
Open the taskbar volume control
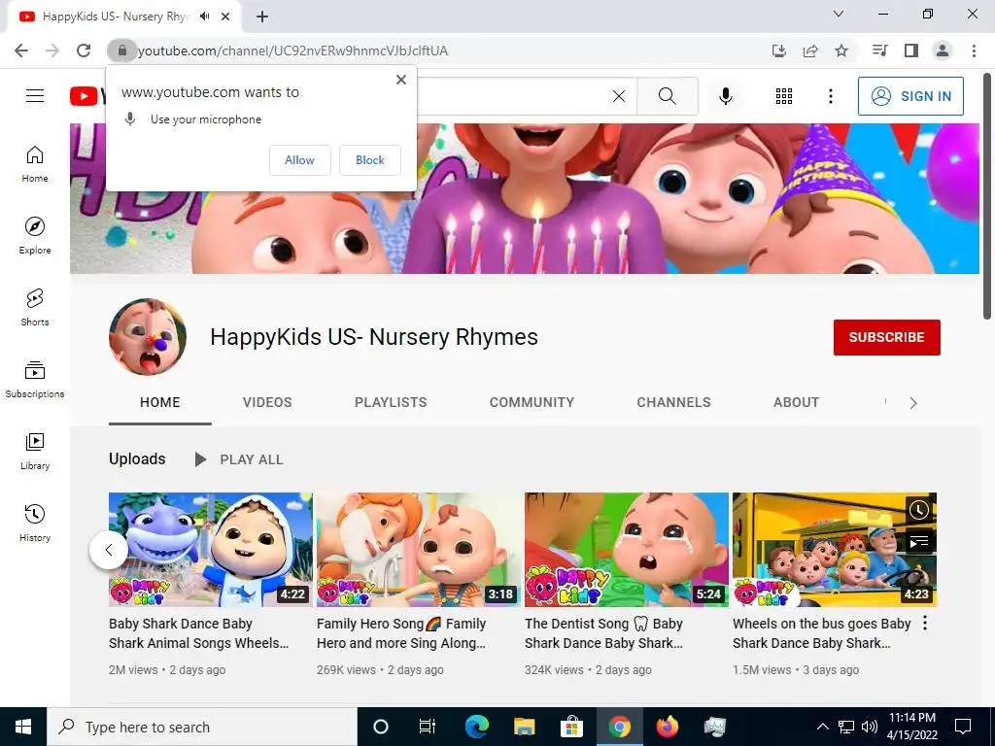point(870,727)
